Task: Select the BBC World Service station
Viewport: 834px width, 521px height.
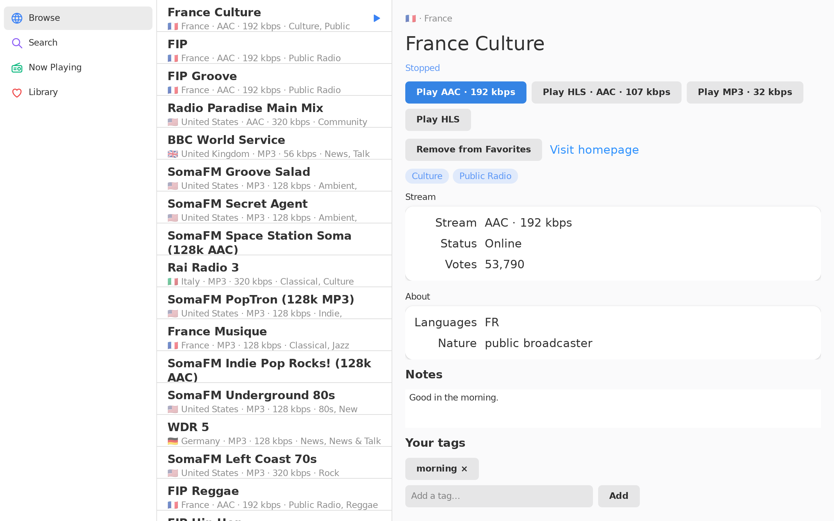Action: pos(274,144)
